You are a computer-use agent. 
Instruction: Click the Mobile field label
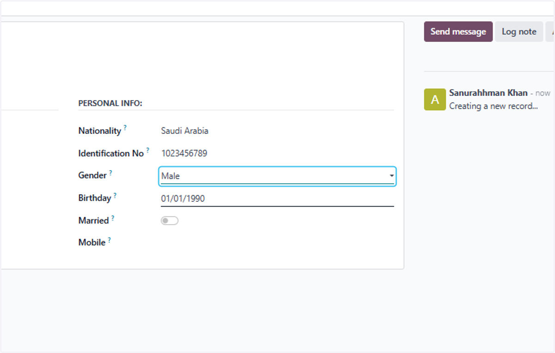click(92, 242)
